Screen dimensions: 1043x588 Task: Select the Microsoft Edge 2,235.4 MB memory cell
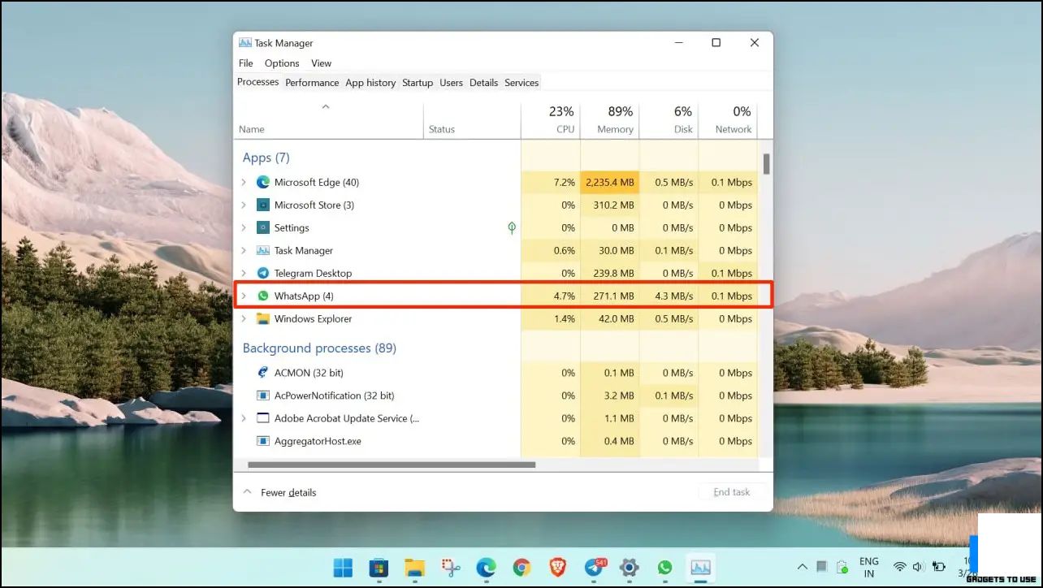click(610, 182)
